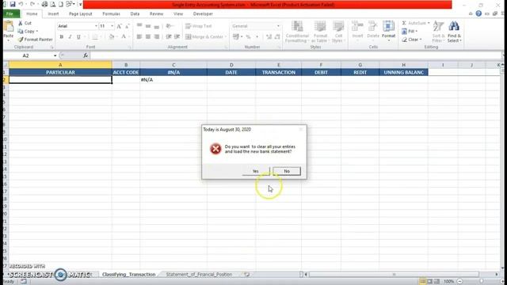Click cell C2 containing #N/A
Screen dimensions: 507x285
pos(173,80)
